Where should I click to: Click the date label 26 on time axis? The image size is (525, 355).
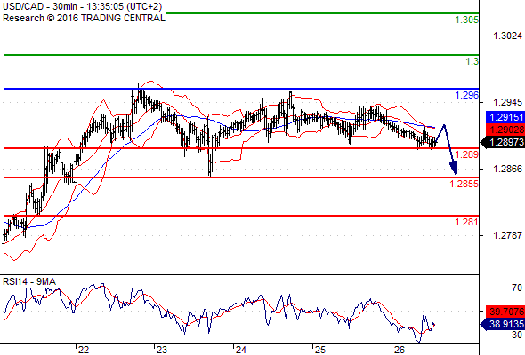(x=399, y=350)
